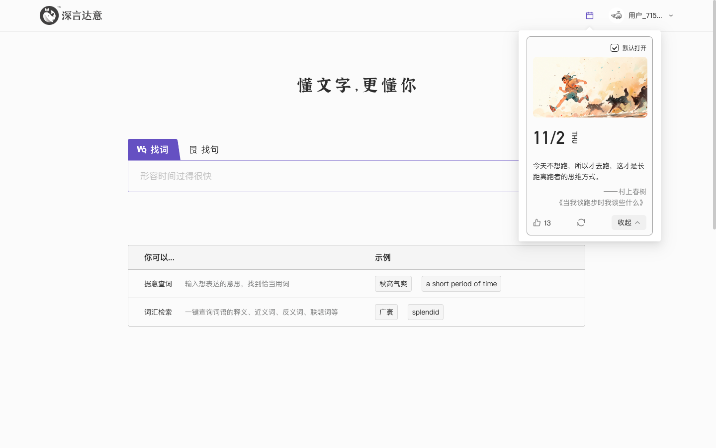716x448 pixels.
Task: Click the 广袤 example chip
Action: (386, 312)
